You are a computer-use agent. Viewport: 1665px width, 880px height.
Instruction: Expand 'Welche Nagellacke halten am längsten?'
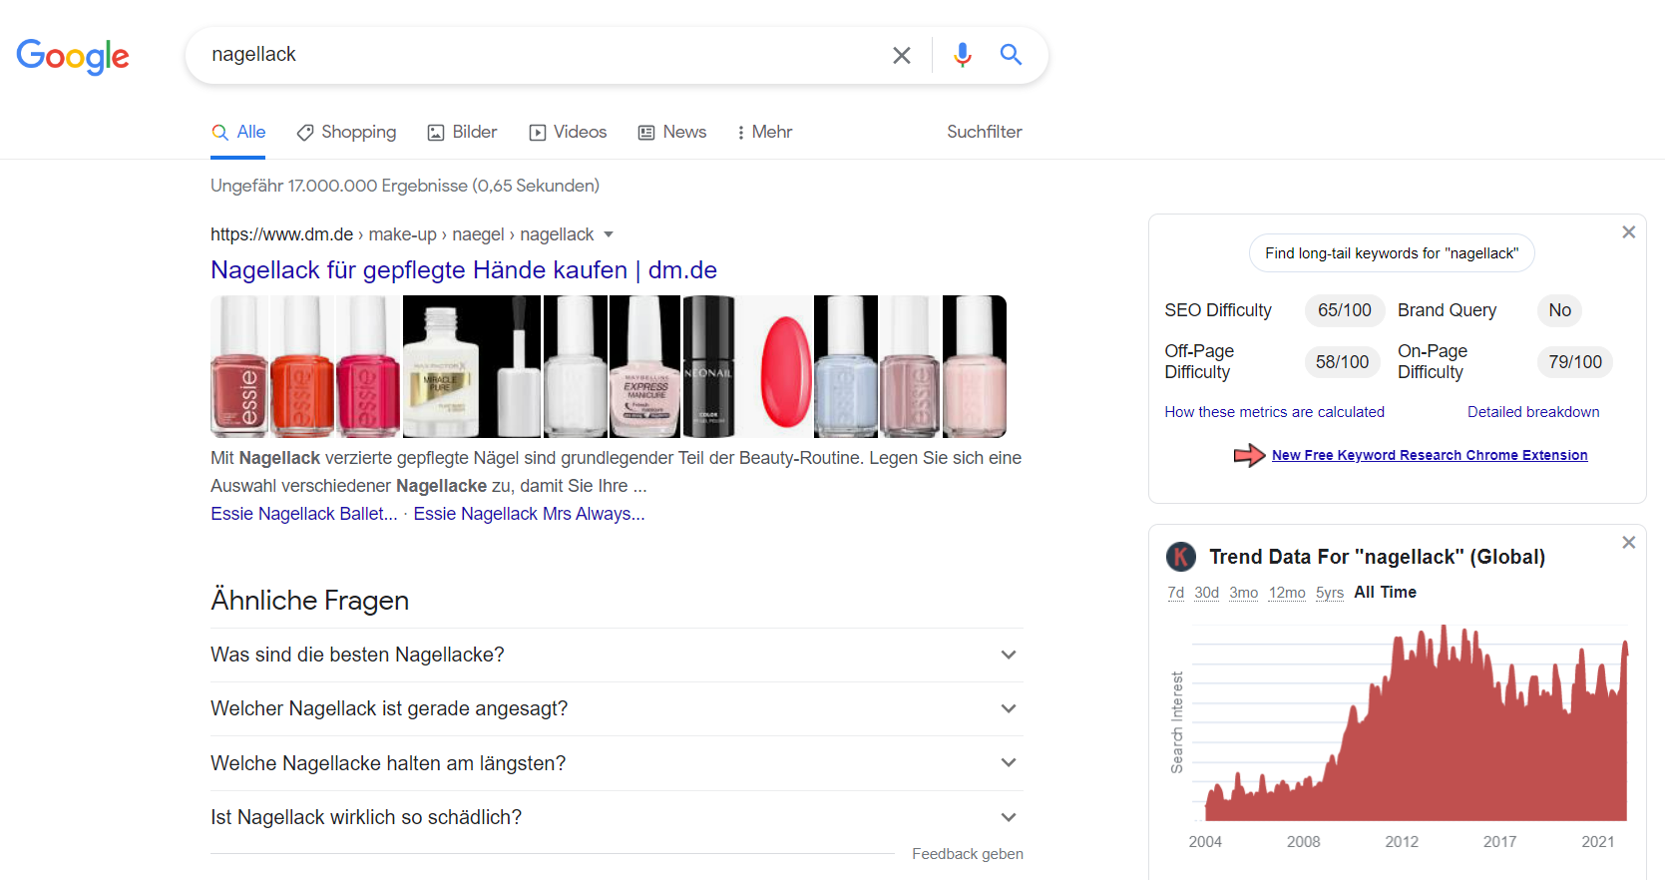617,763
